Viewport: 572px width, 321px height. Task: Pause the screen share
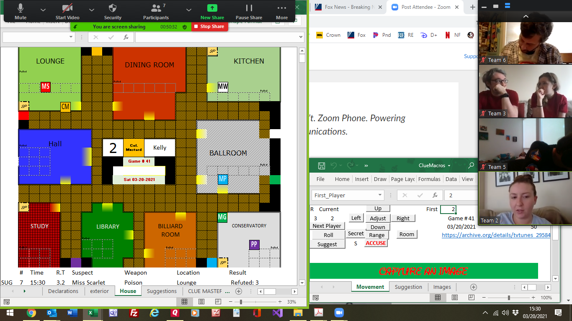249,12
